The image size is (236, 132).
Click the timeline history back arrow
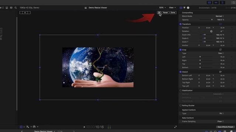(x=22, y=131)
